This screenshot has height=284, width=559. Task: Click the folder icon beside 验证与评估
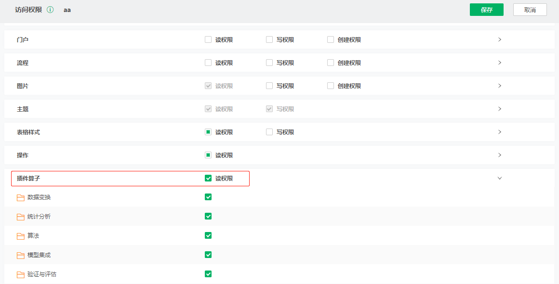[20, 274]
